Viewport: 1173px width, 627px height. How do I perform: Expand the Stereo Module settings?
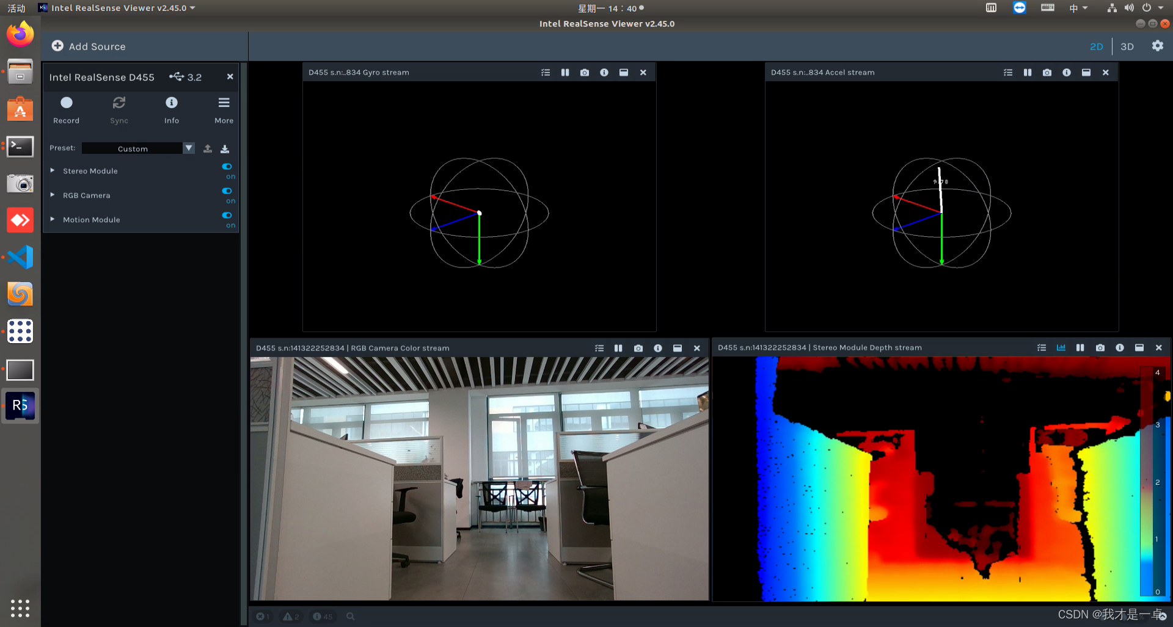pos(53,171)
